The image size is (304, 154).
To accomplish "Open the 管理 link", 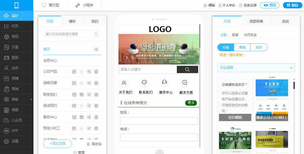I will click(79, 152).
